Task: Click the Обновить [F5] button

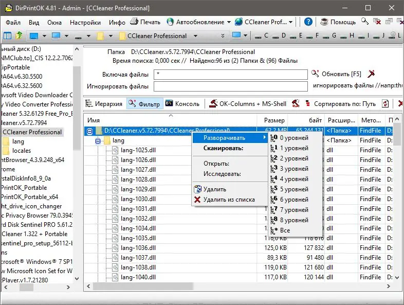Action: point(337,74)
